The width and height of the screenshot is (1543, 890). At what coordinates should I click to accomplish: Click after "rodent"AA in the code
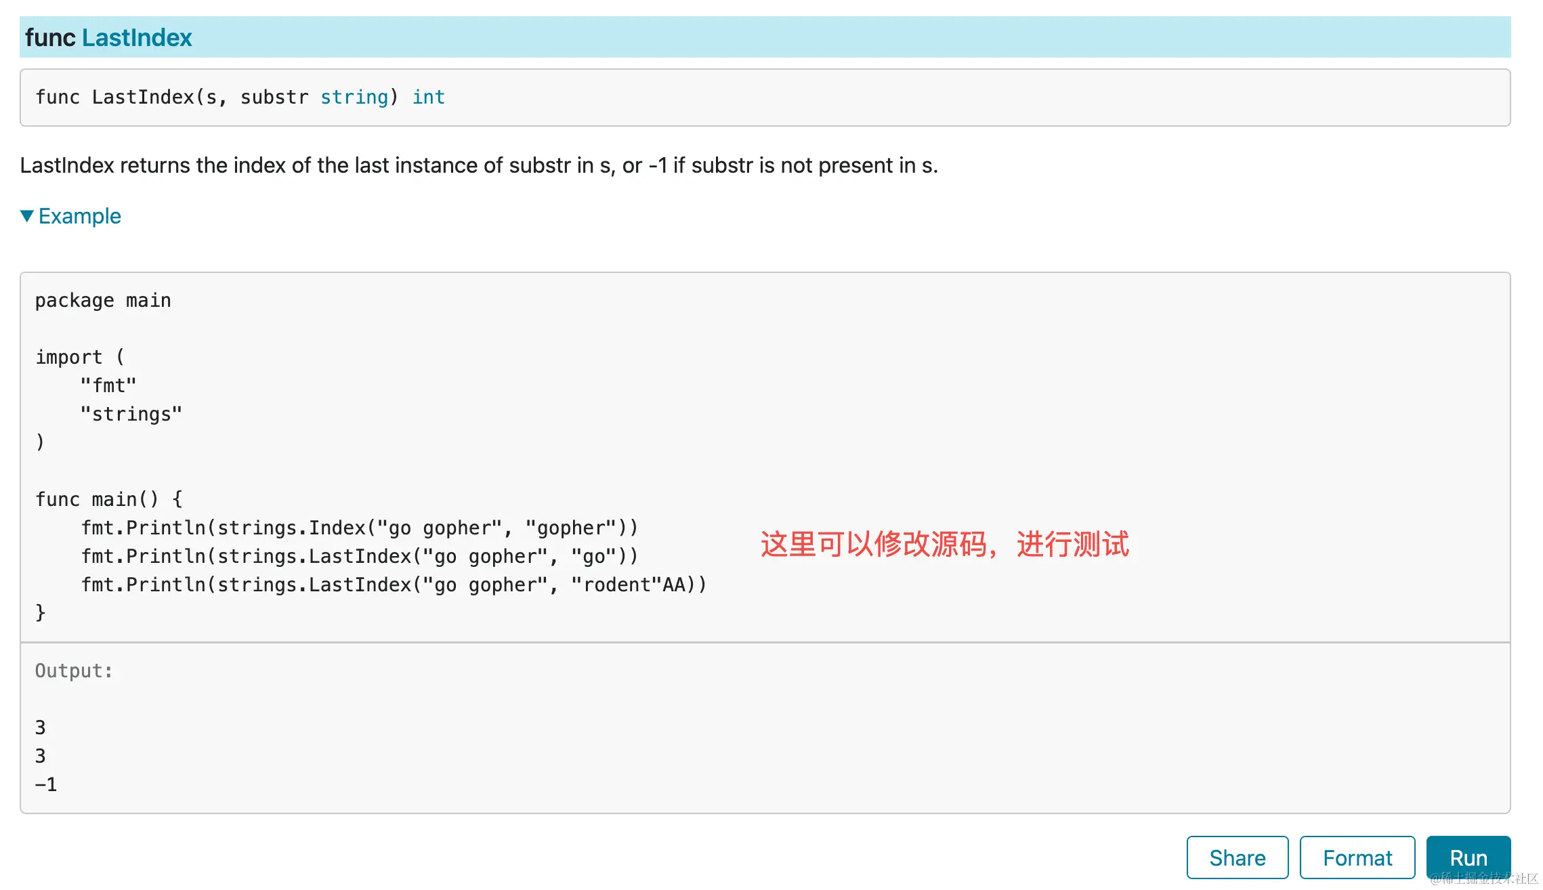686,585
